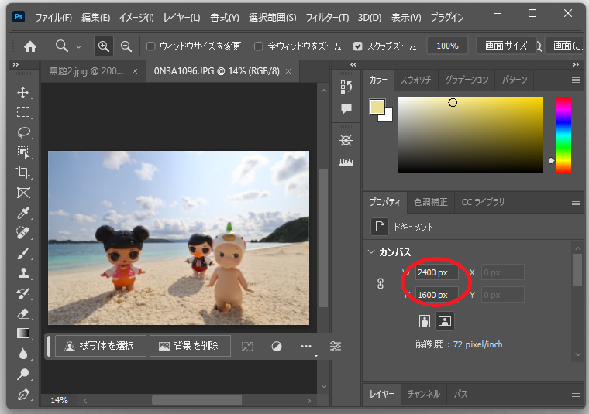Open the フィルター(T) menu
589x414 pixels.
click(327, 18)
